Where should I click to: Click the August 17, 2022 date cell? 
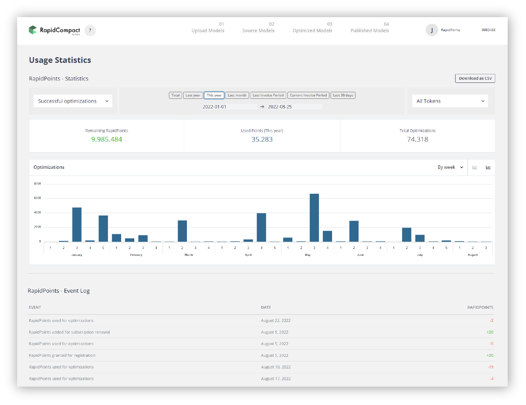(276, 379)
